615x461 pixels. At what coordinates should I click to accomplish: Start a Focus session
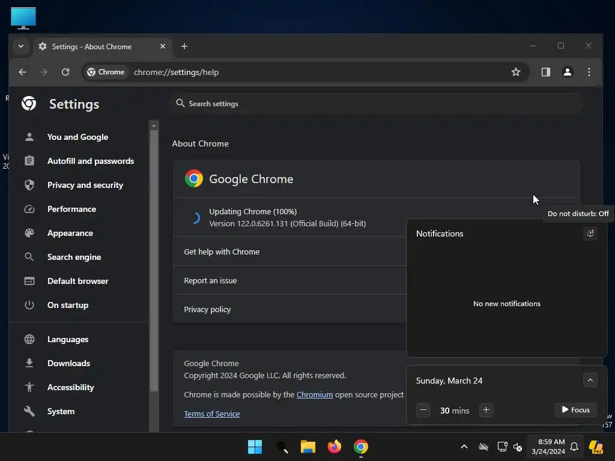[x=575, y=410]
